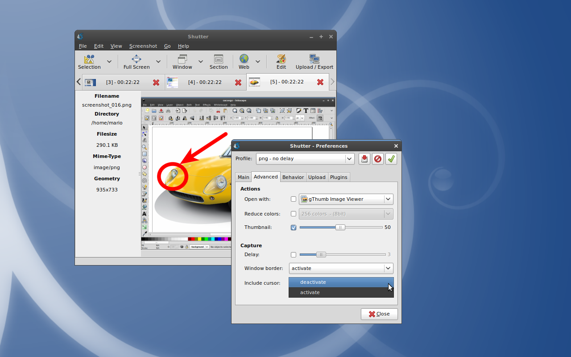Viewport: 571px width, 357px height.
Task: Click the Close button in Preferences
Action: tap(379, 314)
